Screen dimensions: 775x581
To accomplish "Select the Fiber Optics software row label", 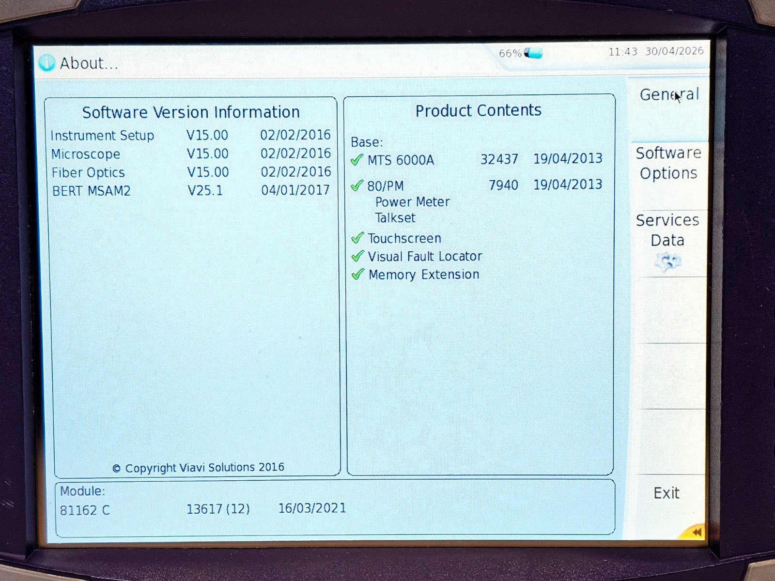I will (x=88, y=172).
